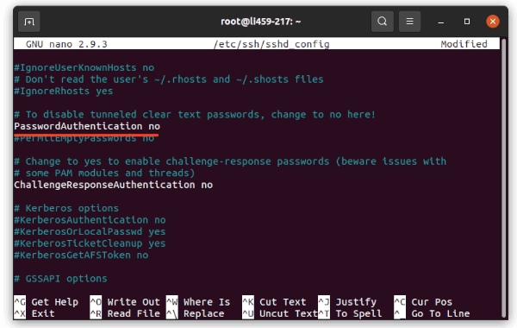Click the ^C Cur Pos shortcut
517x328 pixels.
pos(423,302)
